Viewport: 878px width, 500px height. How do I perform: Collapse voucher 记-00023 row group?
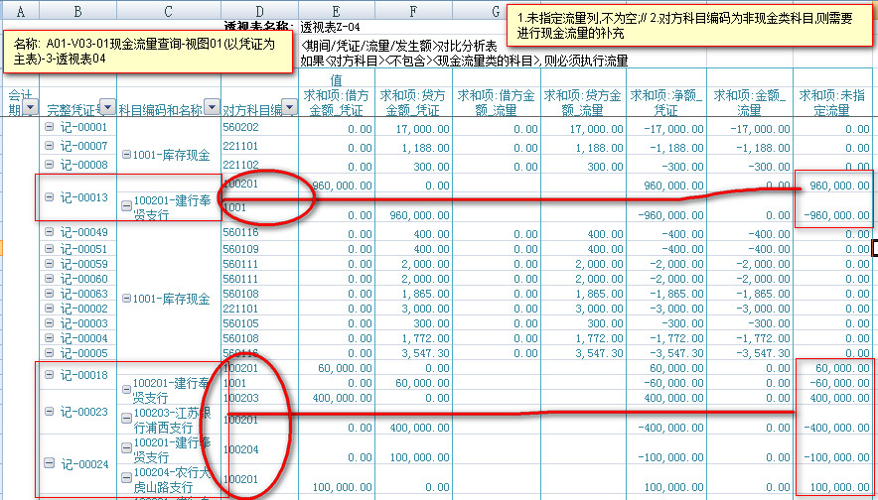[50, 411]
